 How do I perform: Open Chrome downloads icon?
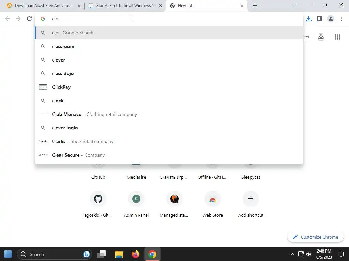308,19
